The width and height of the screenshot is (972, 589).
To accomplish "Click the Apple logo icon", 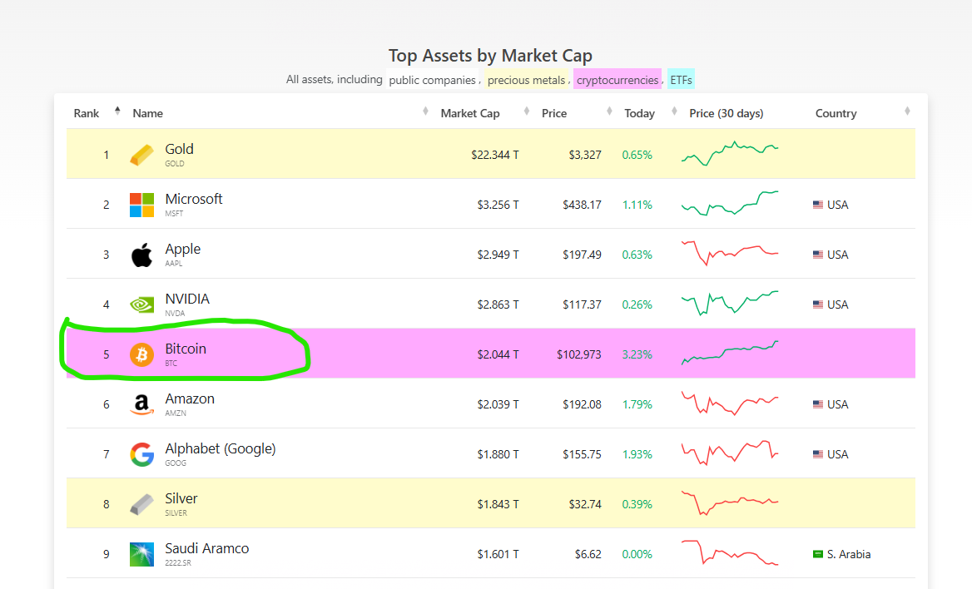I will tap(141, 255).
